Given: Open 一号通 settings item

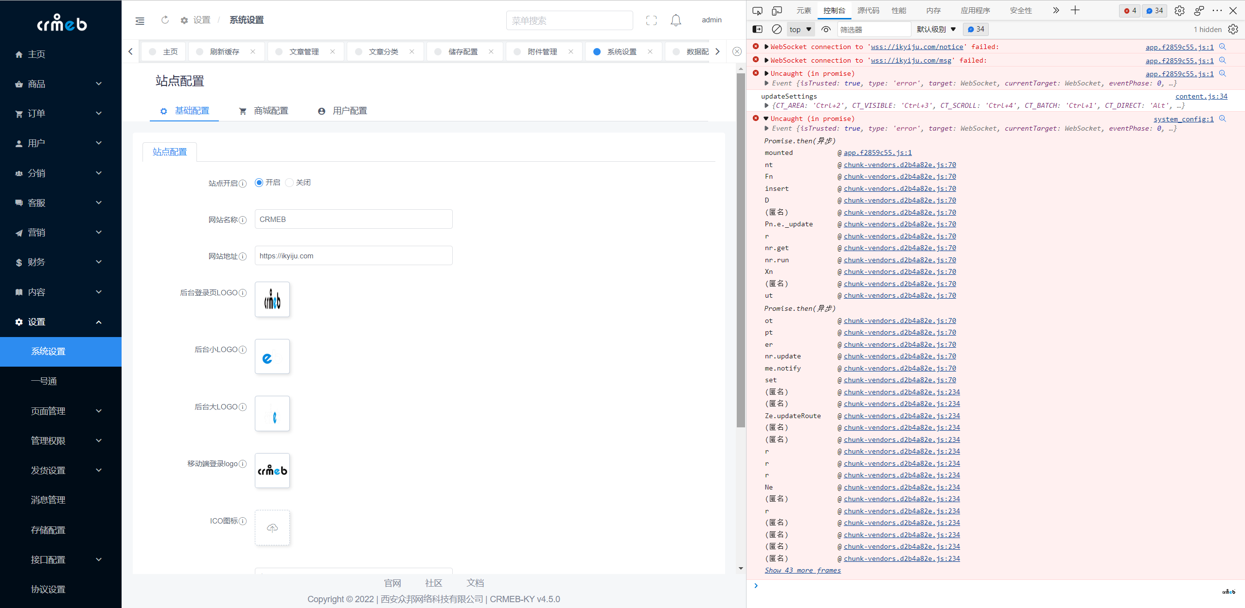Looking at the screenshot, I should 61,381.
